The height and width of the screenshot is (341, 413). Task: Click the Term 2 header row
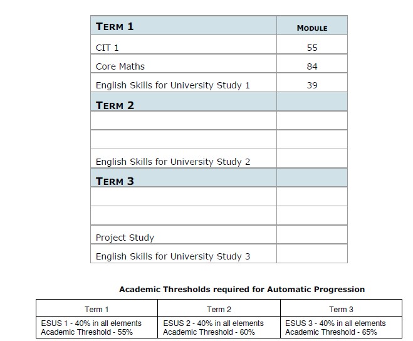219,102
